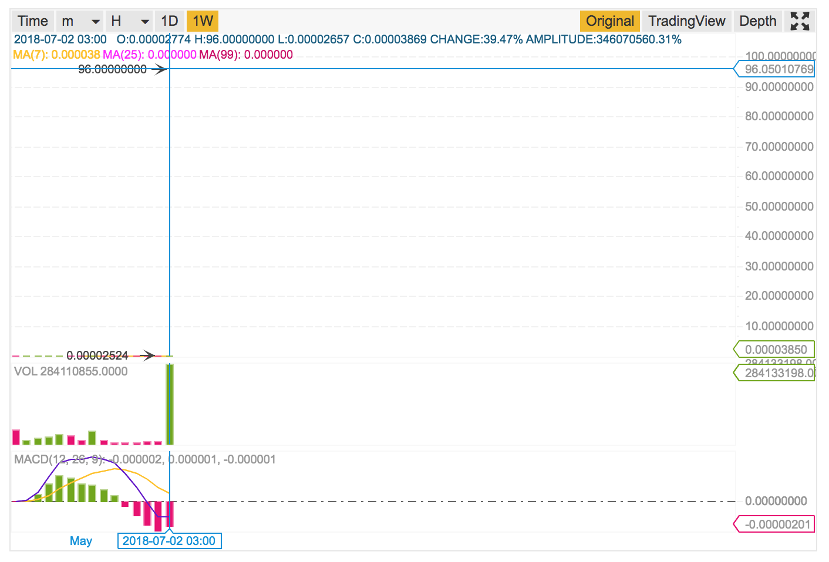
Task: Show the Depth chart view
Action: tap(757, 21)
